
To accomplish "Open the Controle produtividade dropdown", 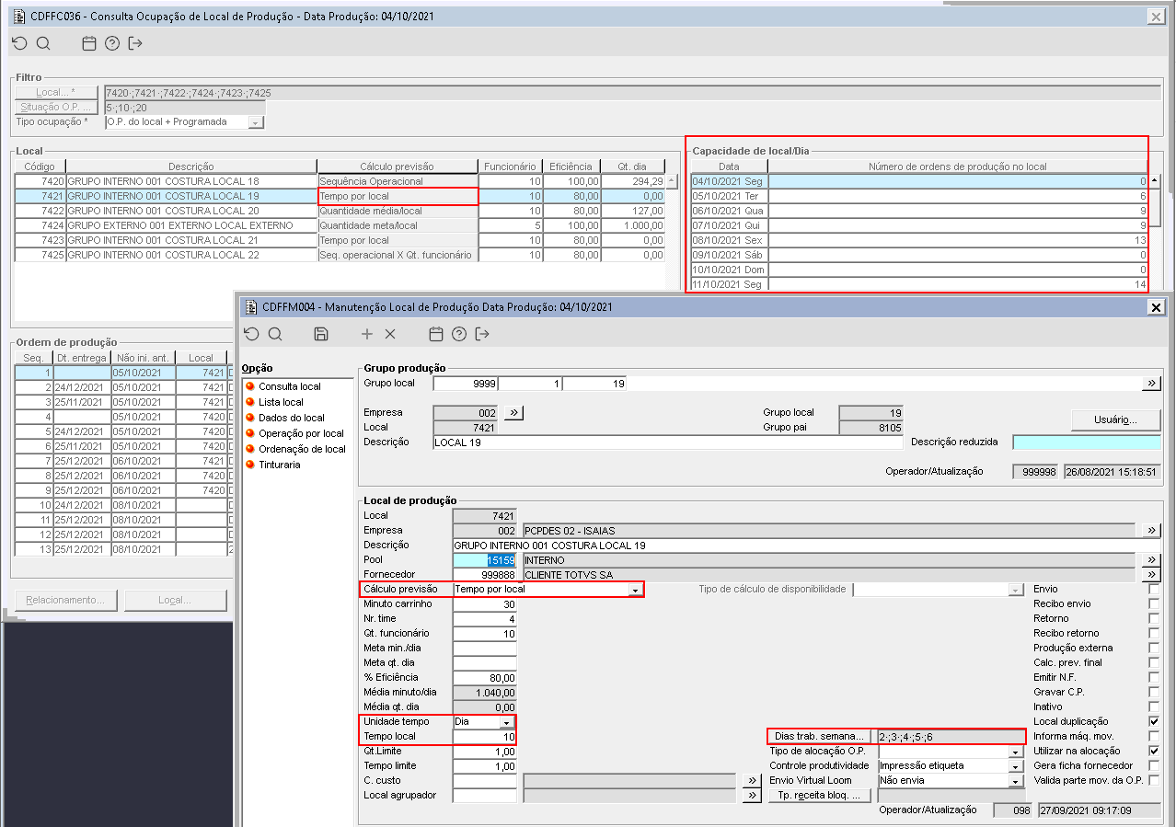I will (x=1016, y=766).
